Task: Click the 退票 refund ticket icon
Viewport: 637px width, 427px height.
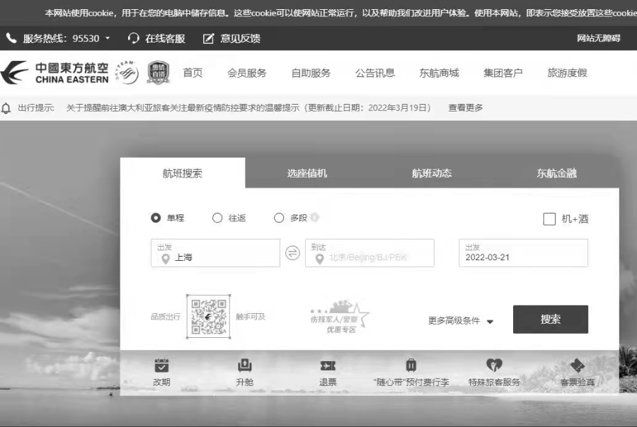Action: [x=328, y=366]
